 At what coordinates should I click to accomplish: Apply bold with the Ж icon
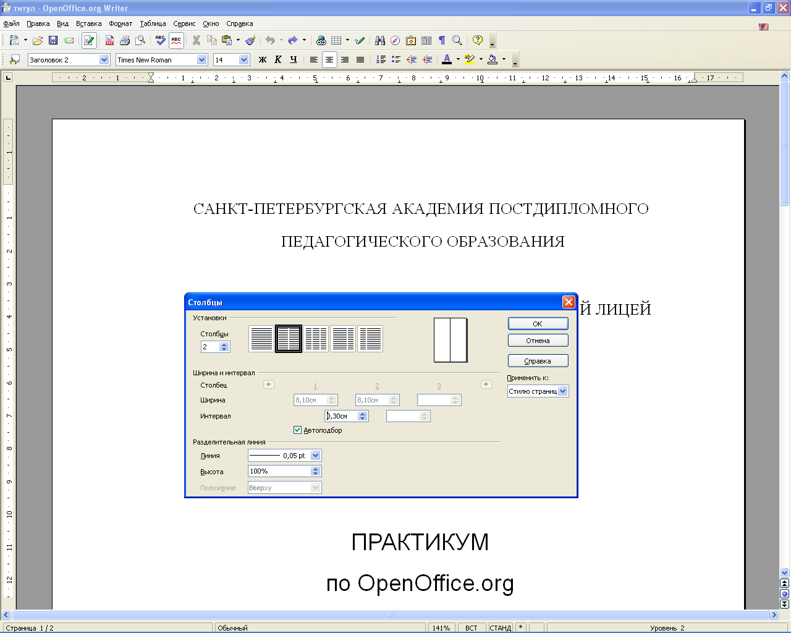(x=263, y=59)
